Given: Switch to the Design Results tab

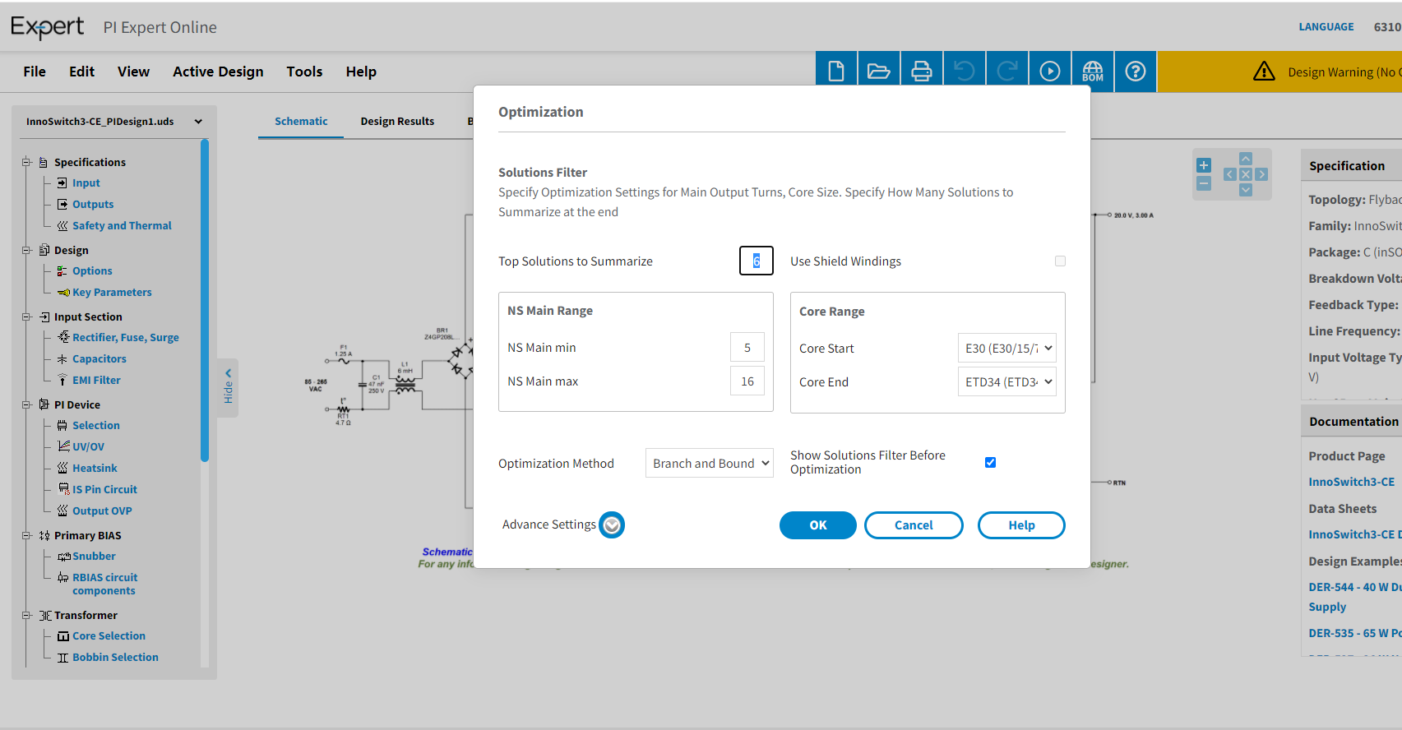Looking at the screenshot, I should pyautogui.click(x=397, y=121).
